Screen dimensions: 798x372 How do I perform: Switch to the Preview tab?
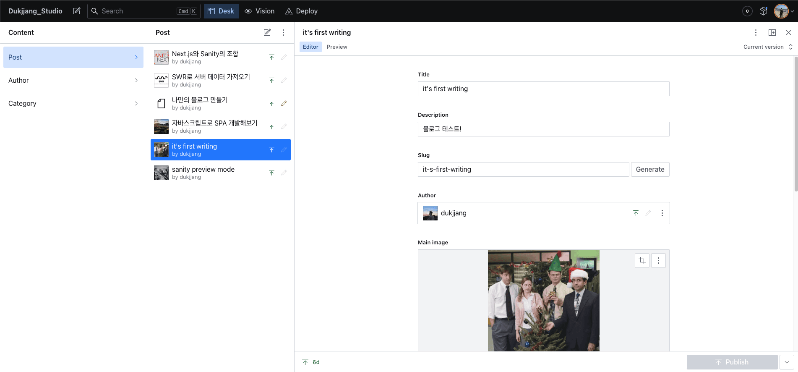pyautogui.click(x=337, y=47)
